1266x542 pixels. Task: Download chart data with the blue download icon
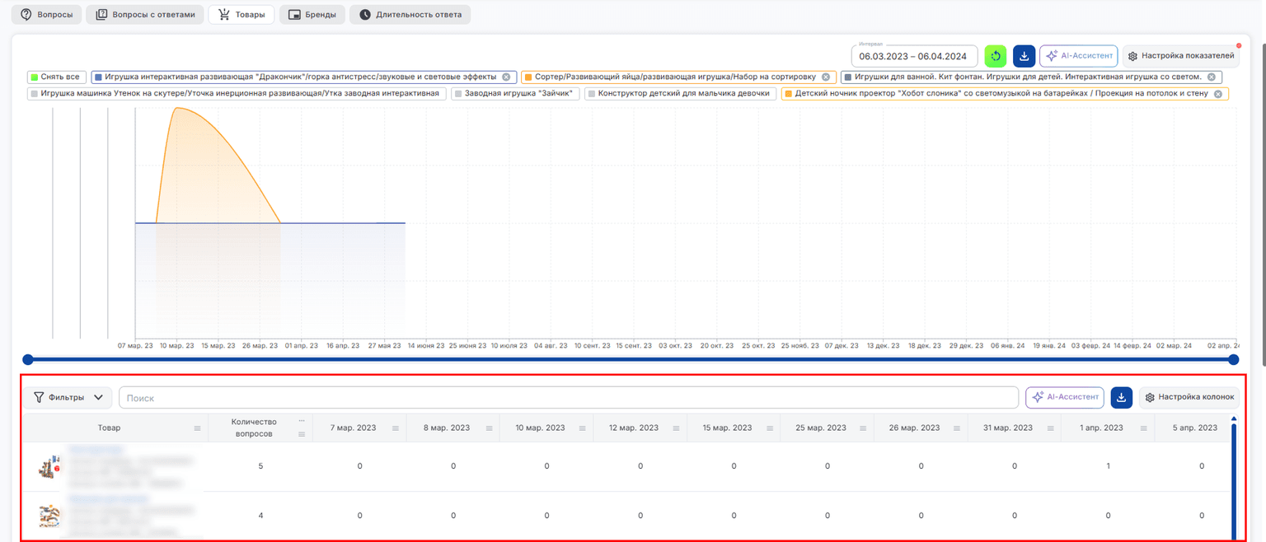(x=1024, y=56)
